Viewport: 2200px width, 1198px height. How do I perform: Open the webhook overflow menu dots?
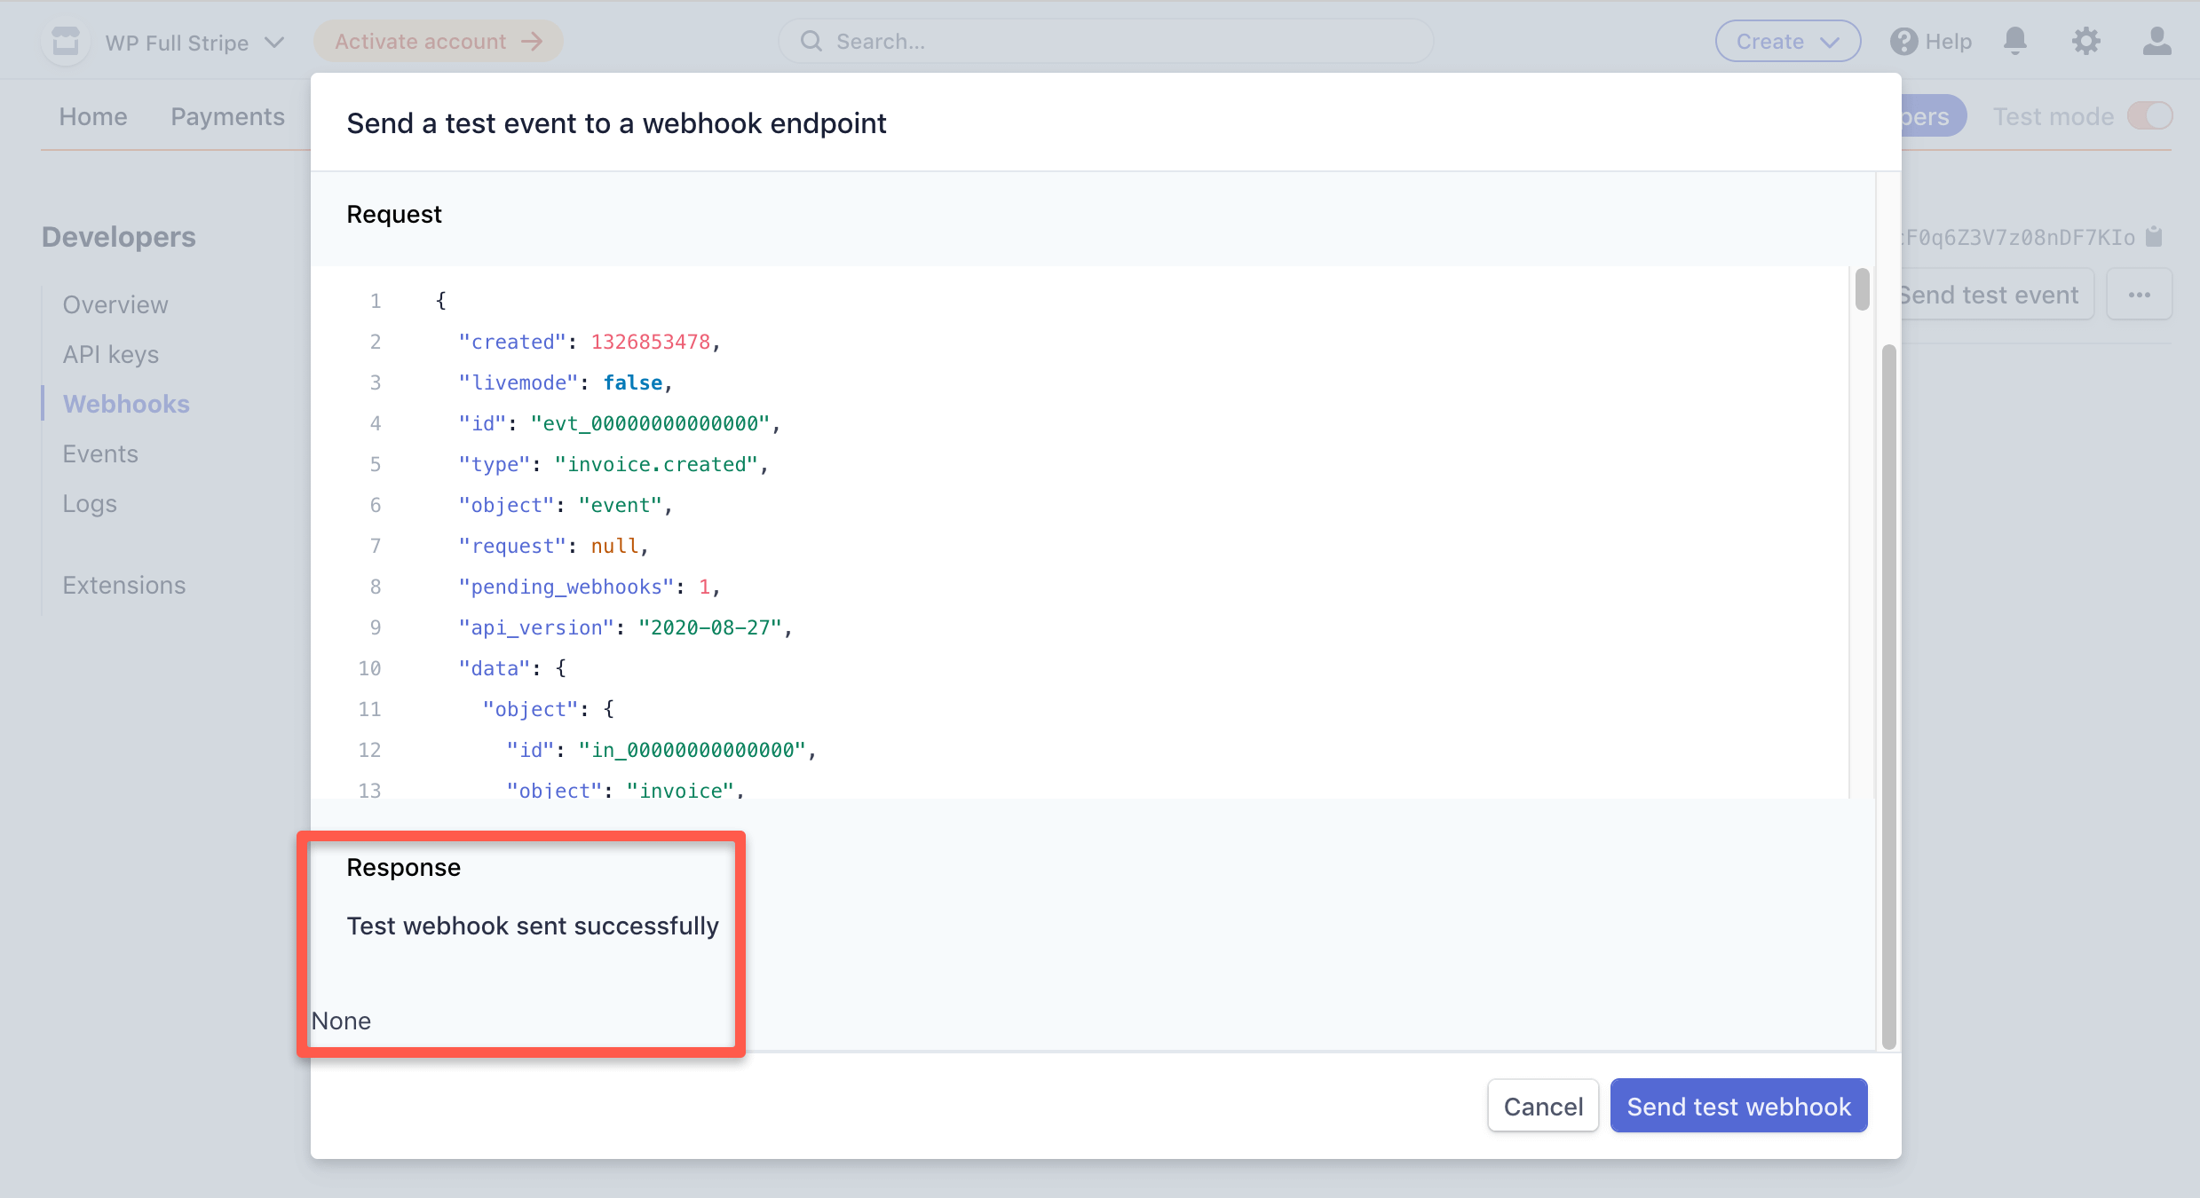tap(2140, 294)
